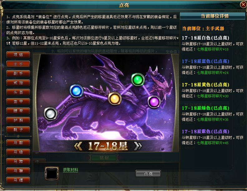This screenshot has width=247, height=191.
Task: Open the 马鞍 mount slot
Action: 18,143
